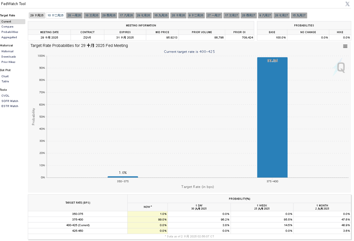
Task: Click the QuikStrike Q logo watermark
Action: click(x=339, y=67)
